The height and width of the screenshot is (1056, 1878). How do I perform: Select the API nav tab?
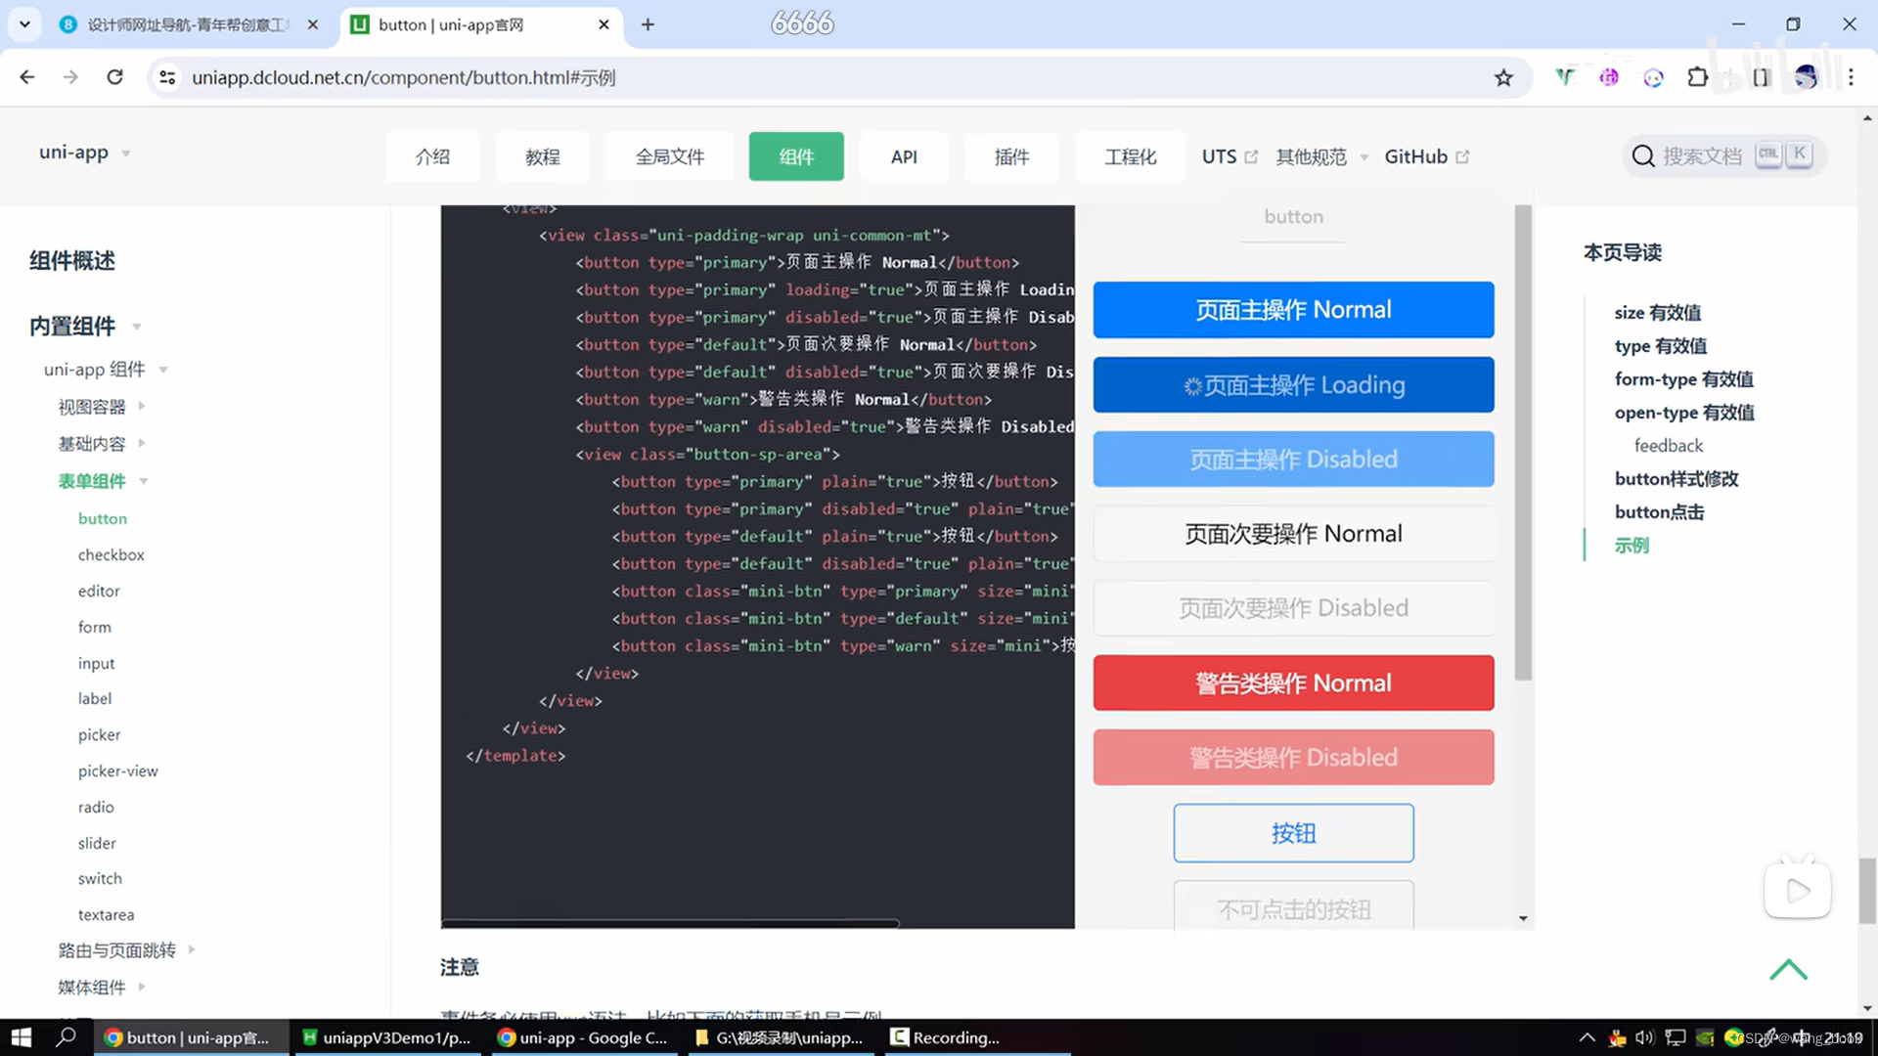pyautogui.click(x=904, y=156)
